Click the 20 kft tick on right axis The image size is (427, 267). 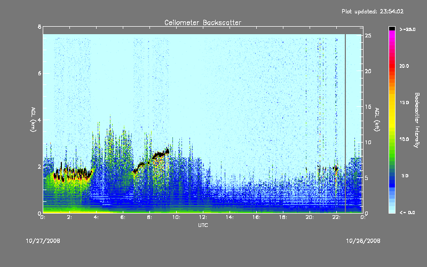368,72
